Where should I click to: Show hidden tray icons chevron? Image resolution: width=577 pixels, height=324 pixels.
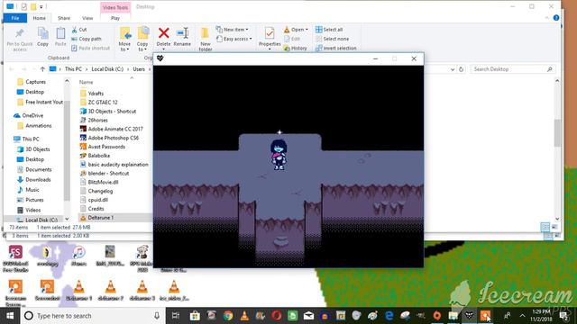(x=522, y=316)
